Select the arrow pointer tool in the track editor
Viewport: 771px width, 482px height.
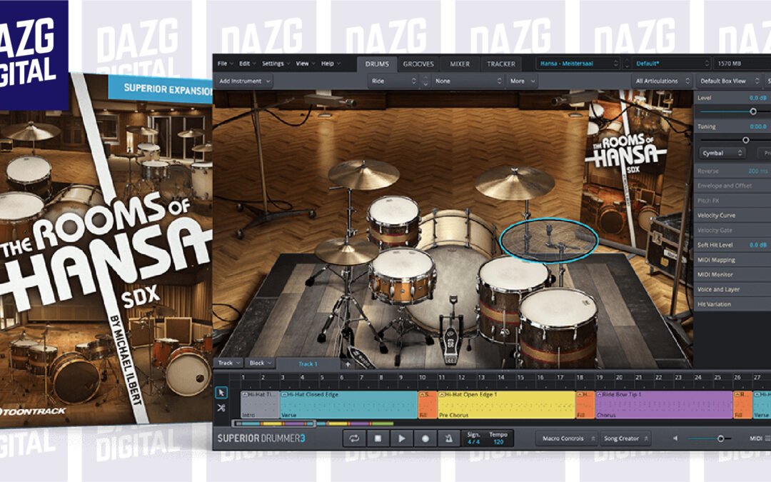221,393
